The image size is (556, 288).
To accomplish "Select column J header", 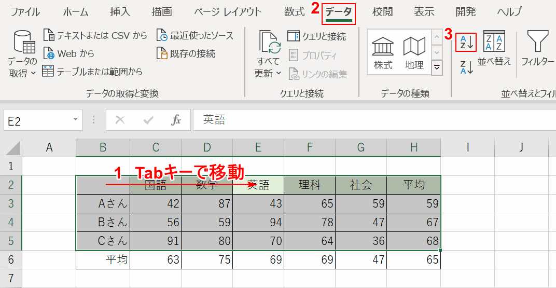I will pos(521,147).
